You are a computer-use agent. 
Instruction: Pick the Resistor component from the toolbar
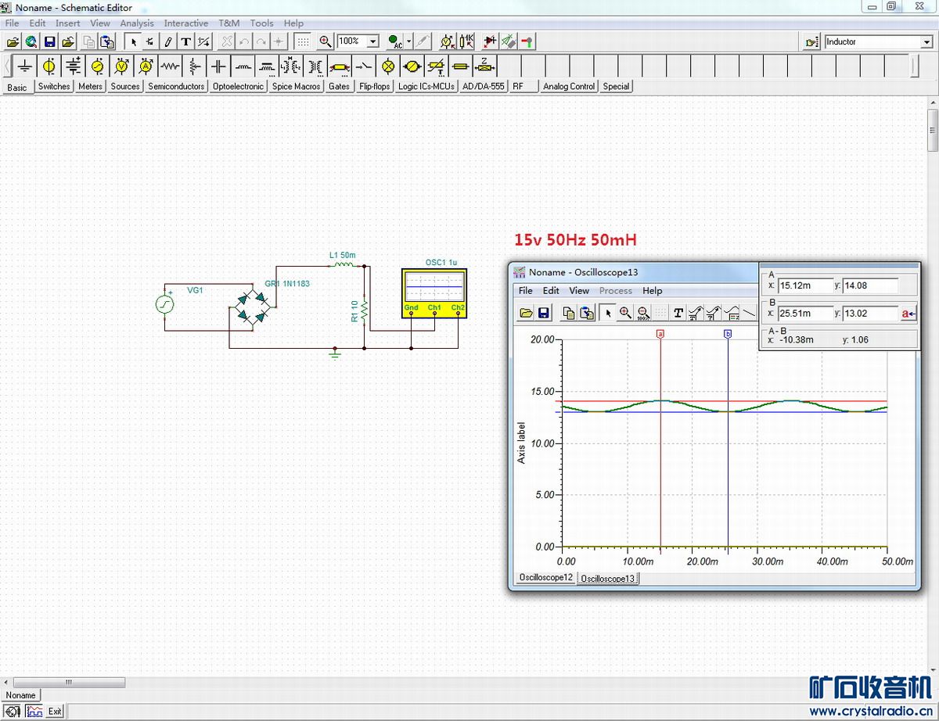point(170,66)
